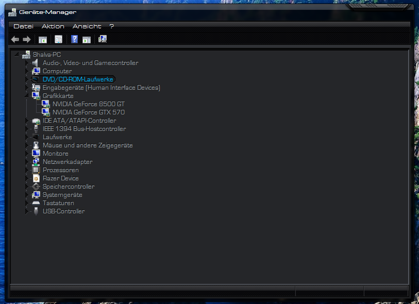Open the Aktion menu
Viewport: 419px width, 304px height.
click(53, 26)
